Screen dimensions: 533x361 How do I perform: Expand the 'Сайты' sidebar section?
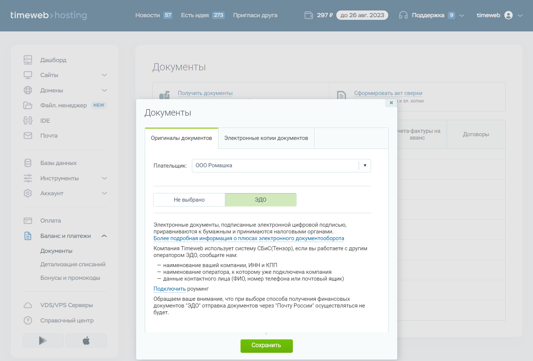point(104,75)
